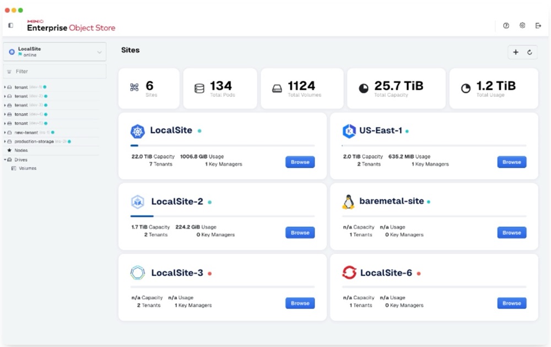The height and width of the screenshot is (347, 551).
Task: Click the filter lines icon
Action: 9,71
